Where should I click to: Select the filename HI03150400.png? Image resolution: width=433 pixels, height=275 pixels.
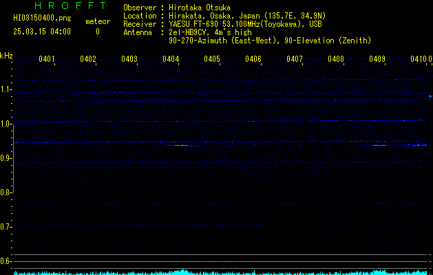[x=42, y=19]
